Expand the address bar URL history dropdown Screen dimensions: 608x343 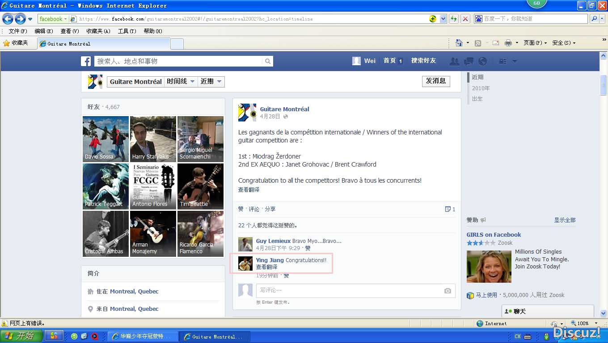click(x=443, y=19)
